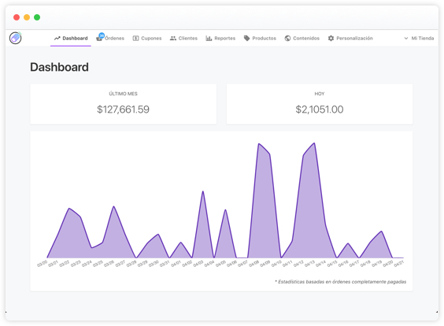Click the highest chart peak near 04/13
The width and height of the screenshot is (444, 326).
(314, 143)
